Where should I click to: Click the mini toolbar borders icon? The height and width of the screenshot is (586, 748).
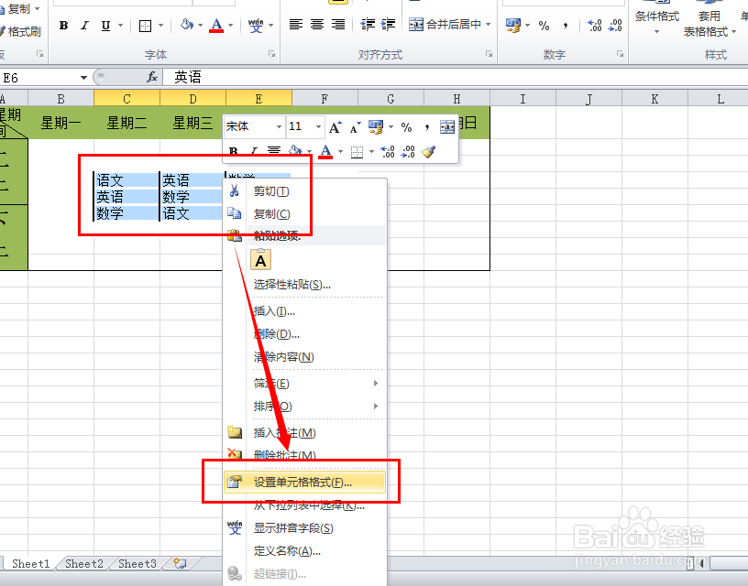pos(357,152)
